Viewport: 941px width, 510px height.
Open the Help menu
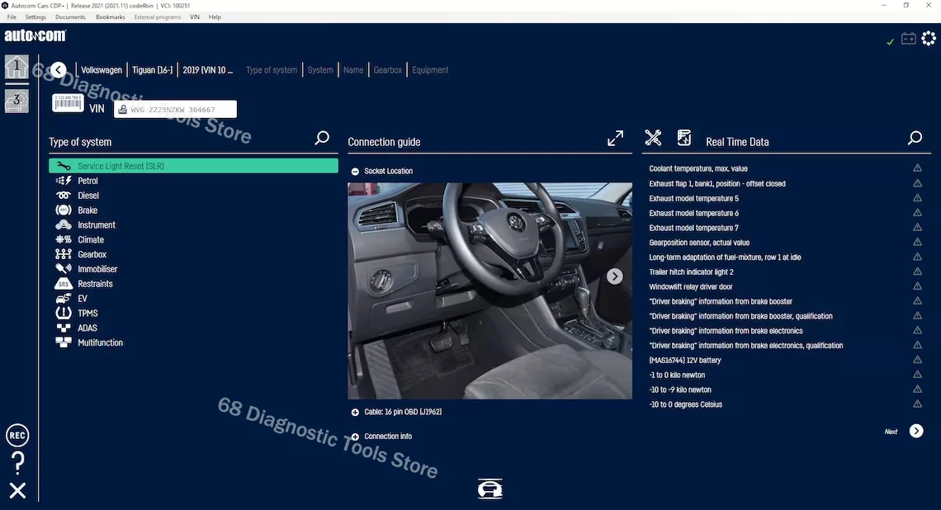point(215,17)
